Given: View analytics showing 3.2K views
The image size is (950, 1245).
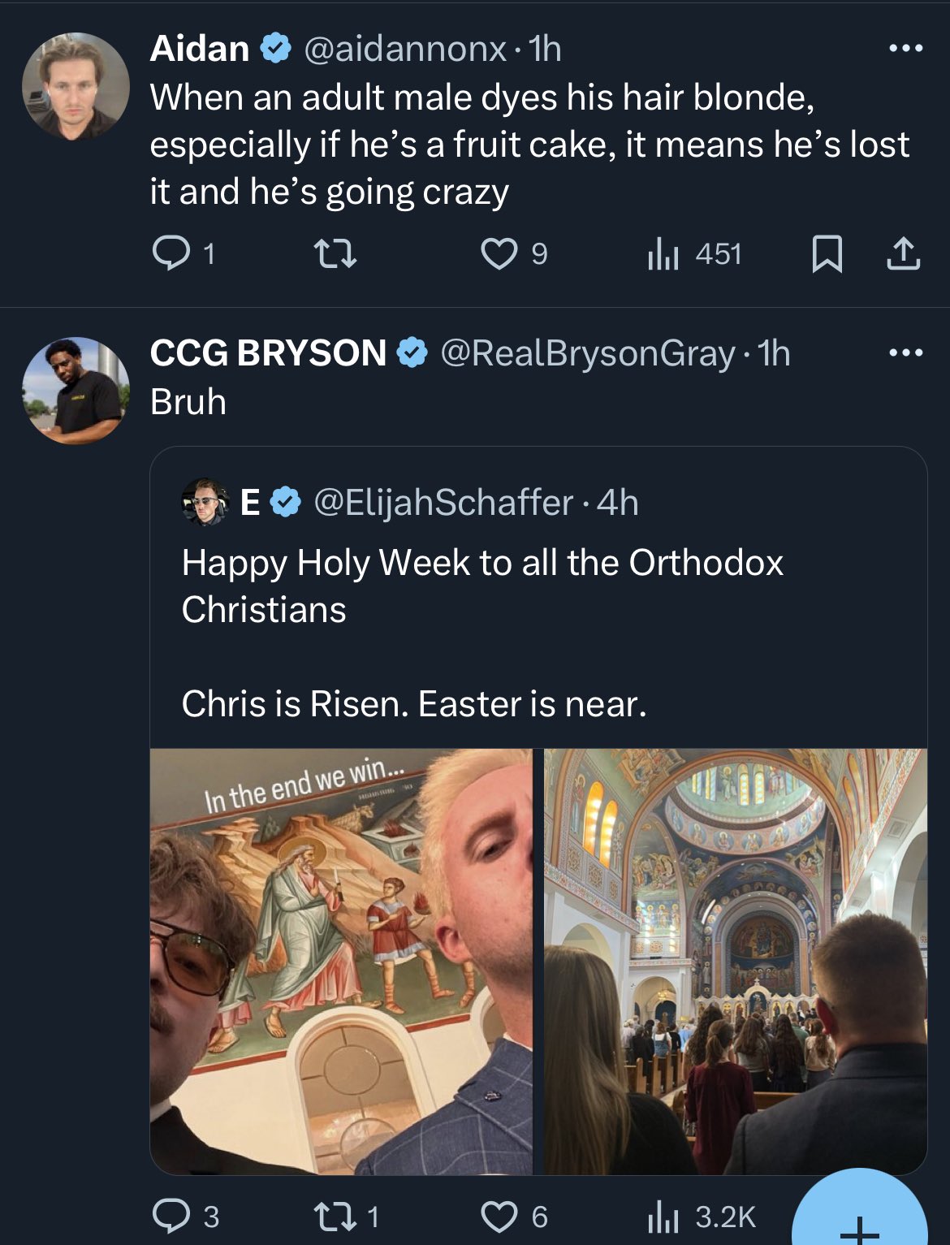Looking at the screenshot, I should tap(701, 1216).
